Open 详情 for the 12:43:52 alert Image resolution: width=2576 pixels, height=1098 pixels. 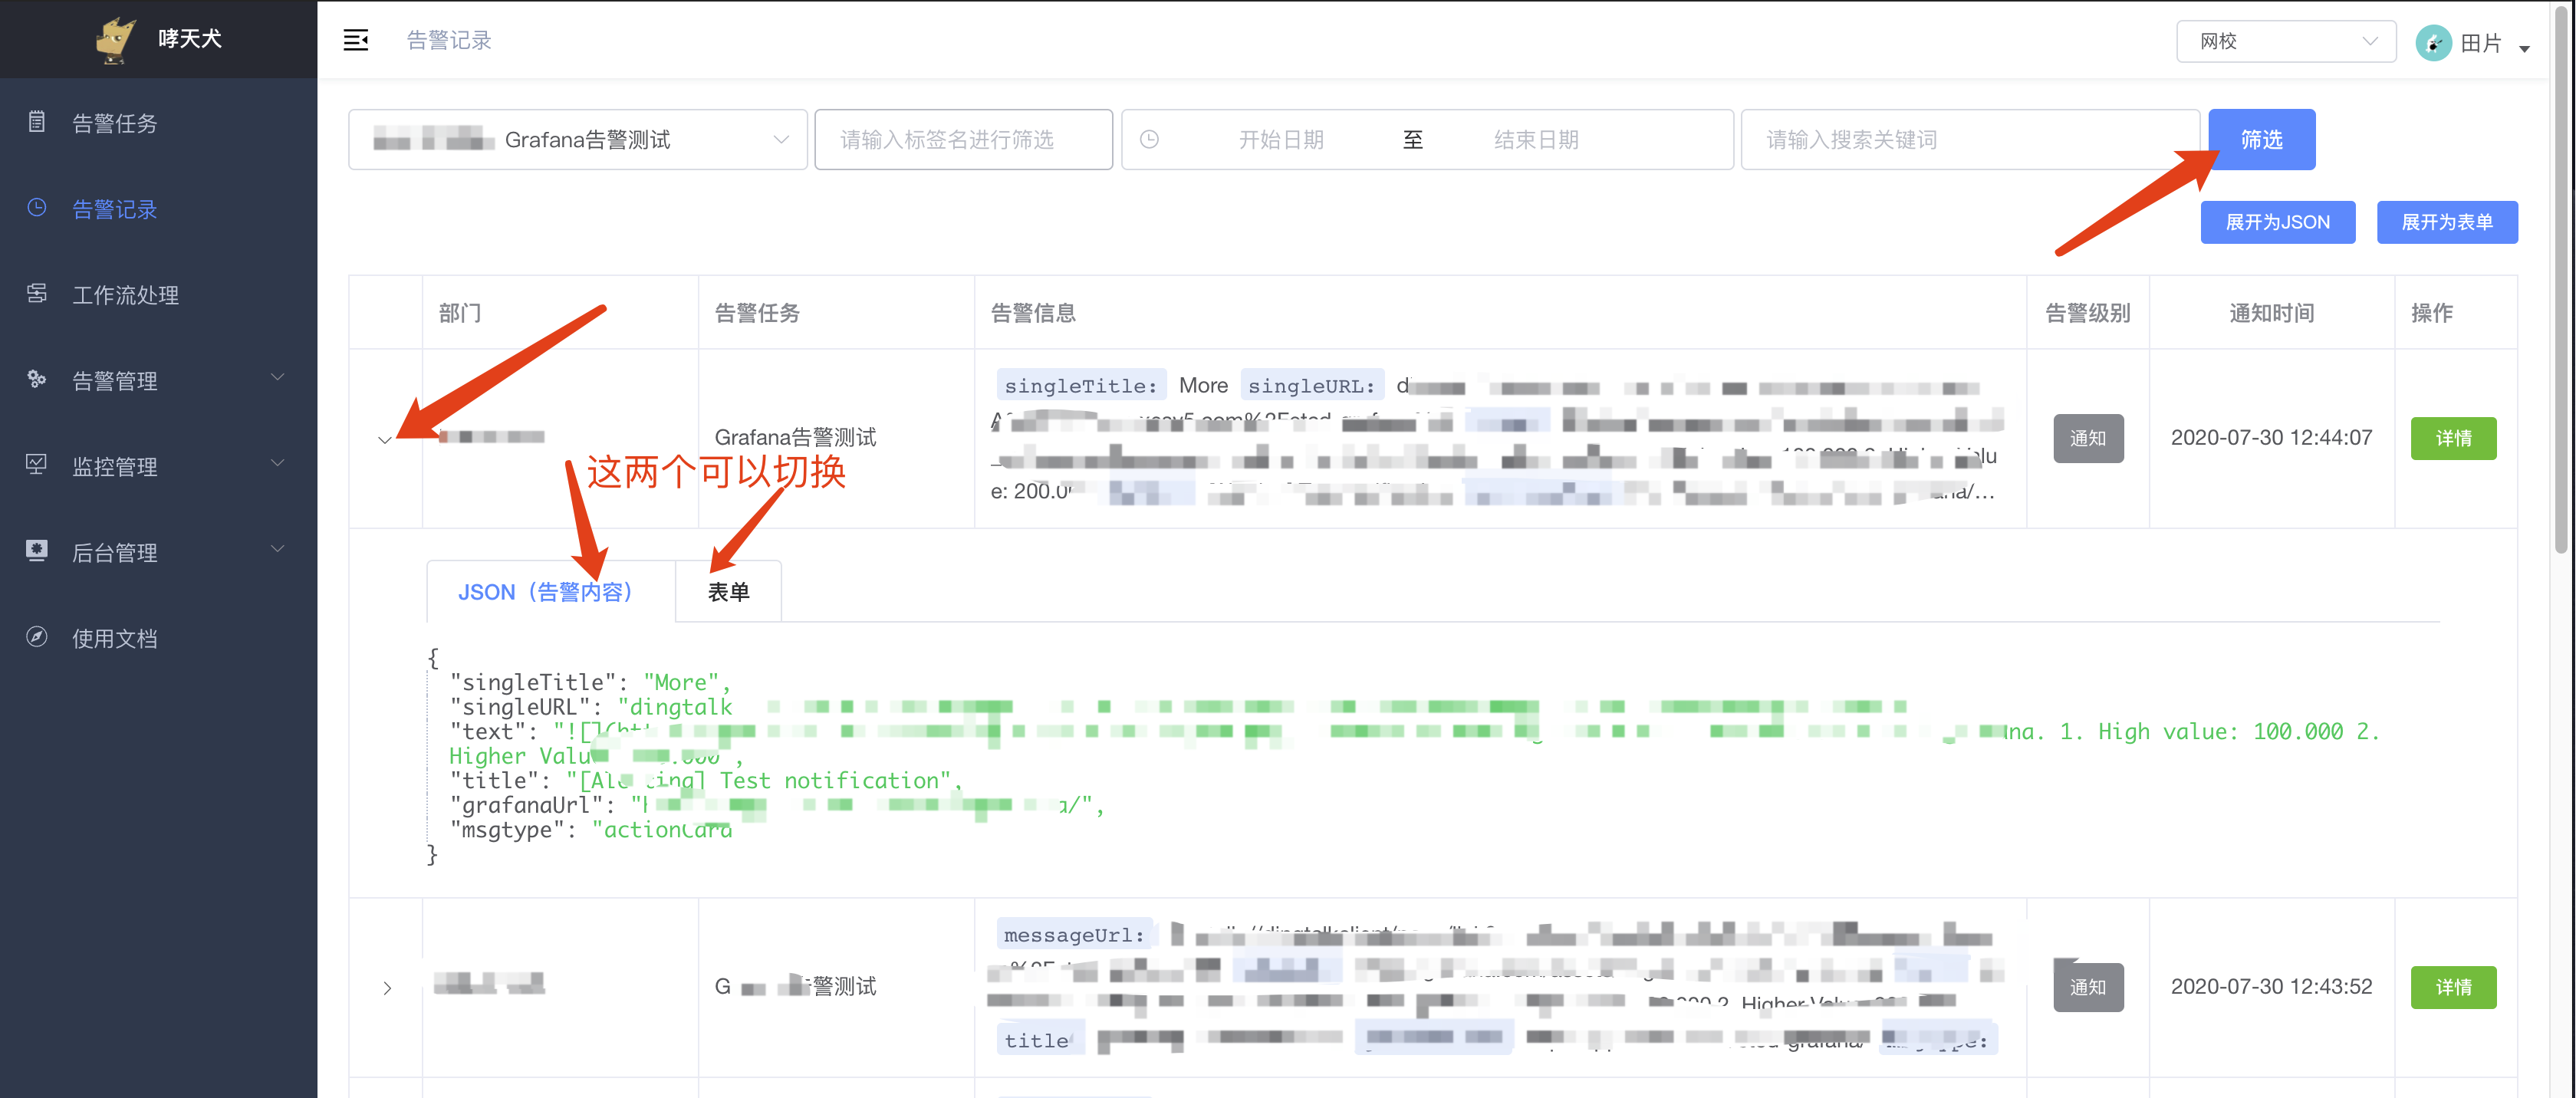(x=2453, y=987)
